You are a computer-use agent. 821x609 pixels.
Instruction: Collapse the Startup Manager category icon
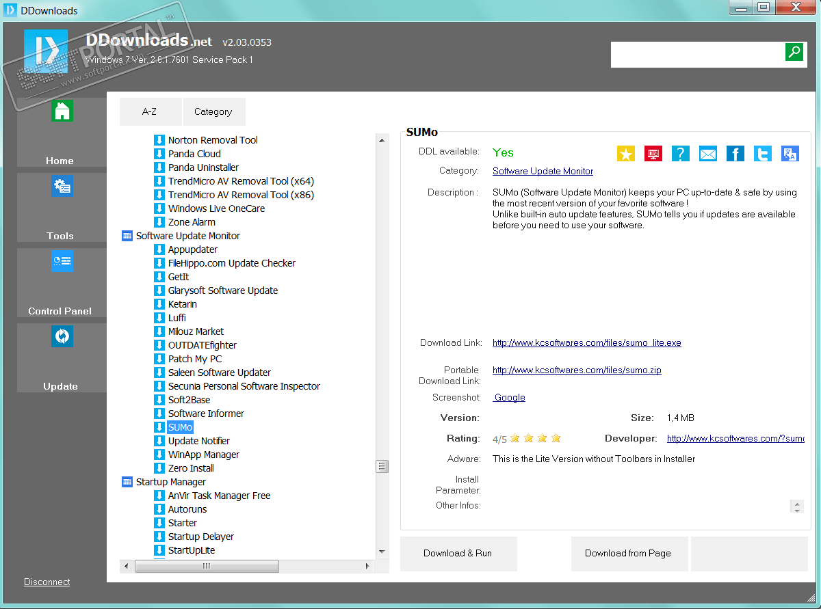[127, 482]
